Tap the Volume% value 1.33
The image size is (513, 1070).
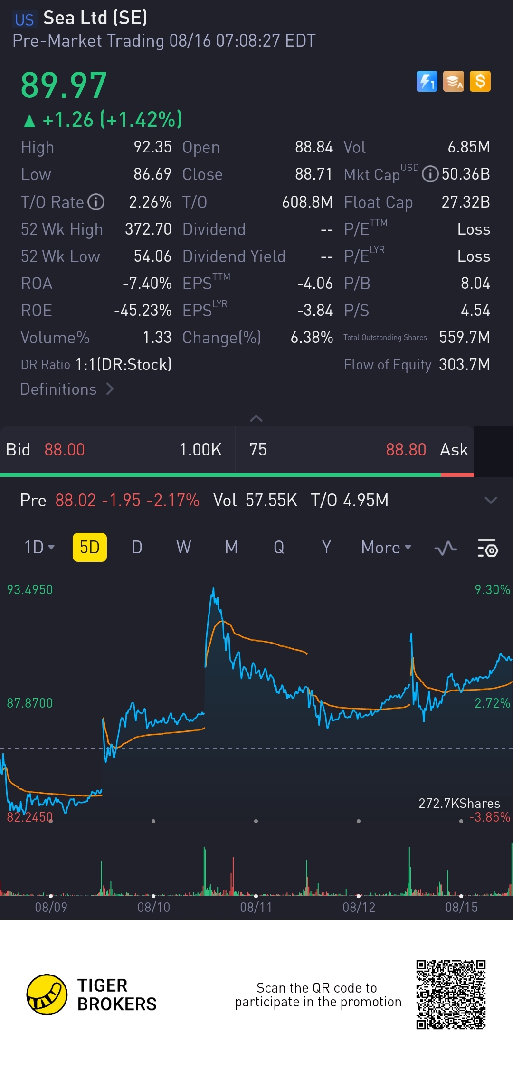(x=157, y=337)
